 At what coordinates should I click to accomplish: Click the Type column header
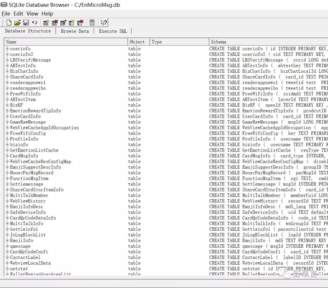[179, 42]
